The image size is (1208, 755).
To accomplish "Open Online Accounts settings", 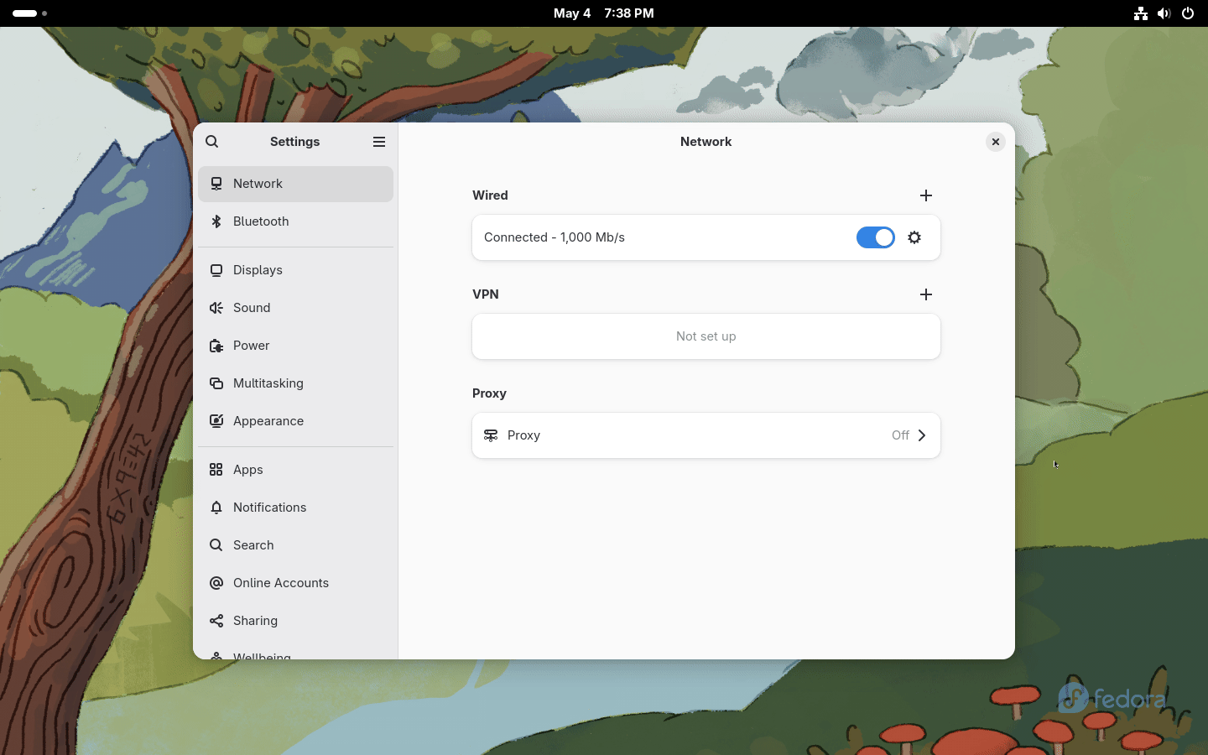I will [x=295, y=583].
